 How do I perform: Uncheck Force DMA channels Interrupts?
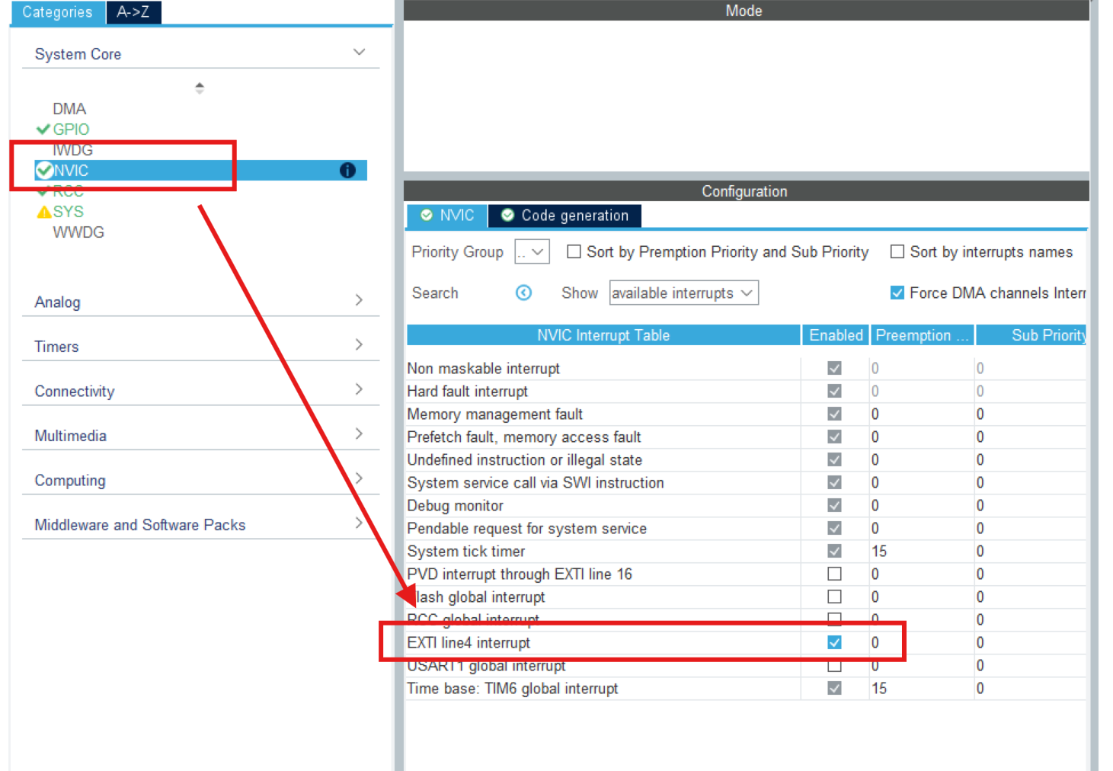[897, 293]
